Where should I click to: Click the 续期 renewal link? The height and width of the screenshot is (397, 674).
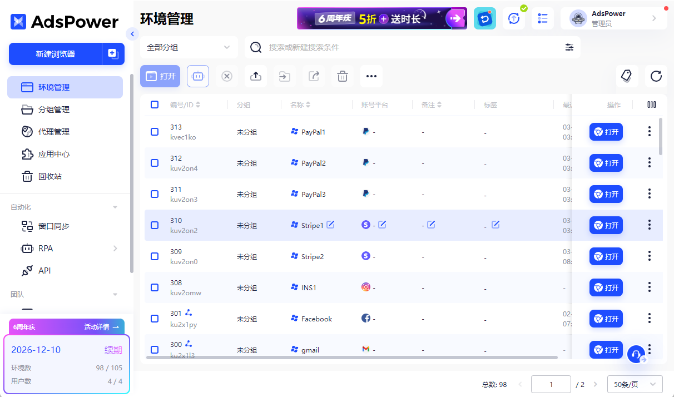(x=113, y=350)
